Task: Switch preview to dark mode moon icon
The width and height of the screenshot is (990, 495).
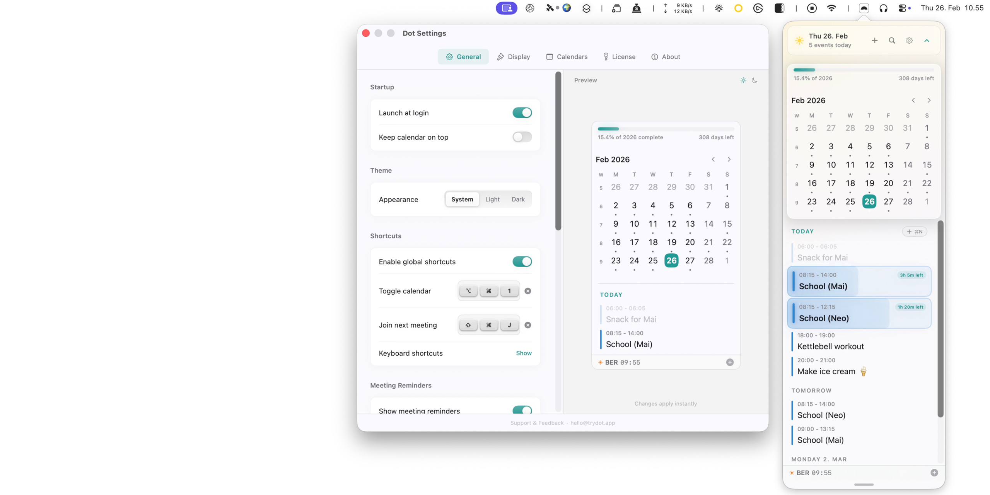Action: click(x=754, y=80)
